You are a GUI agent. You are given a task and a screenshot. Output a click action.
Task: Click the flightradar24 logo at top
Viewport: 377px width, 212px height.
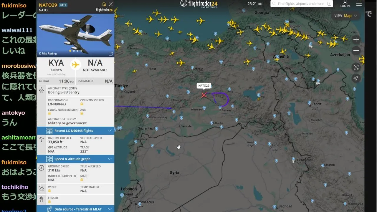coord(199,4)
